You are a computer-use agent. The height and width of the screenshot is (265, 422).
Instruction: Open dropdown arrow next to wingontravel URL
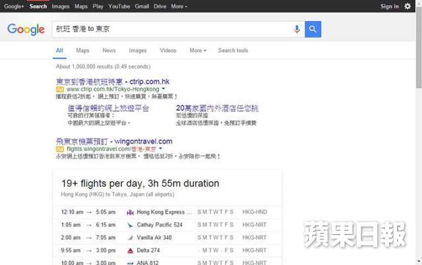pyautogui.click(x=160, y=148)
